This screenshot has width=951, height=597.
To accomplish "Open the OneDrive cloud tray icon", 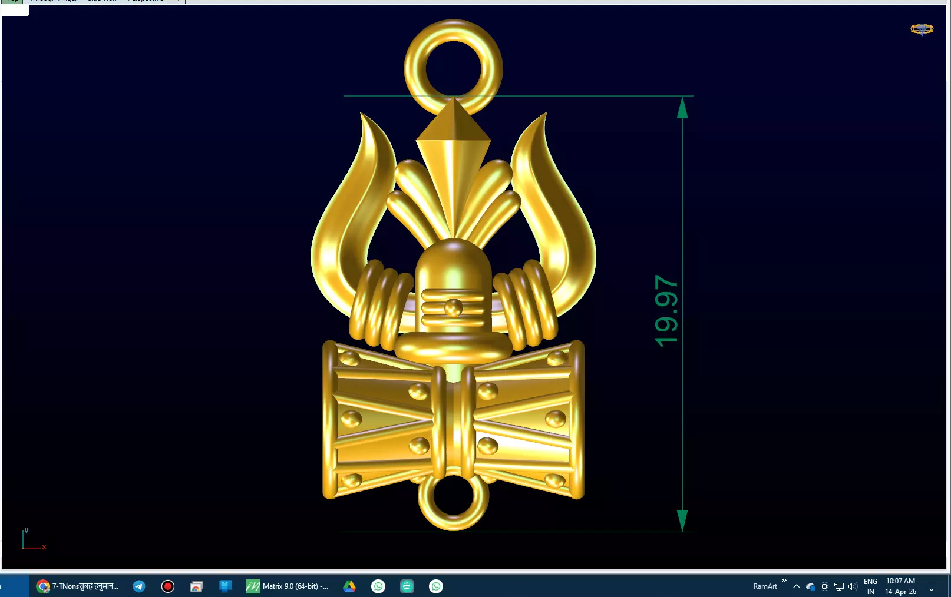I will point(811,586).
